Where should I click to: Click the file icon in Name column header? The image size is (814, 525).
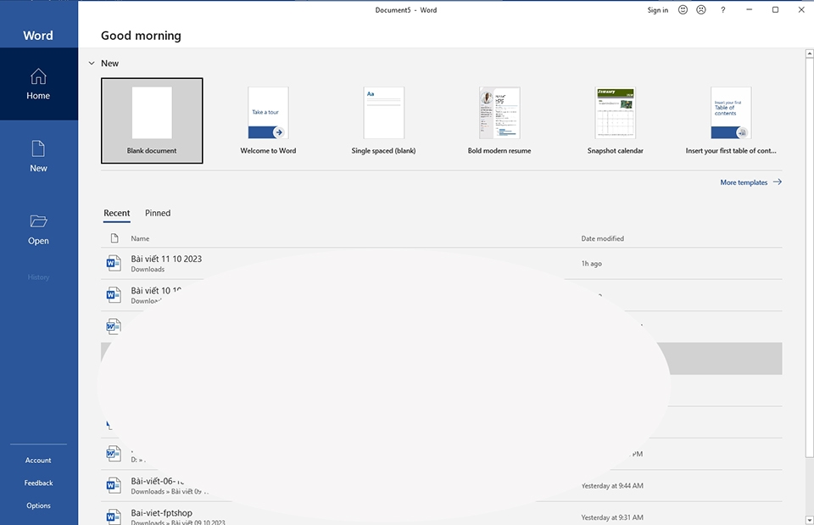click(x=114, y=238)
